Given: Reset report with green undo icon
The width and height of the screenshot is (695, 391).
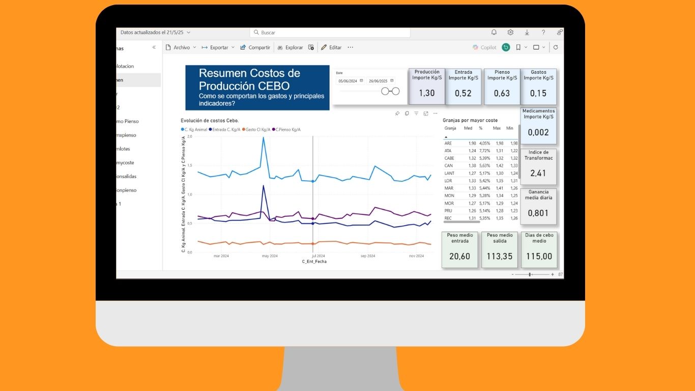Looking at the screenshot, I should click(506, 47).
